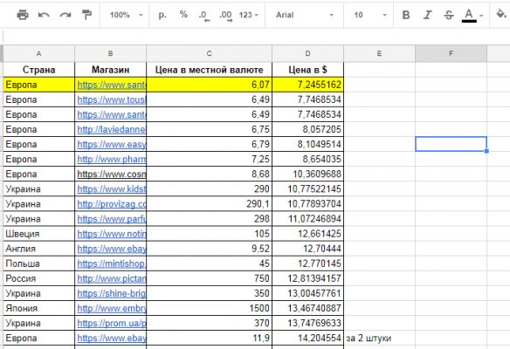Decrease decimal places
510x349 pixels.
[204, 16]
